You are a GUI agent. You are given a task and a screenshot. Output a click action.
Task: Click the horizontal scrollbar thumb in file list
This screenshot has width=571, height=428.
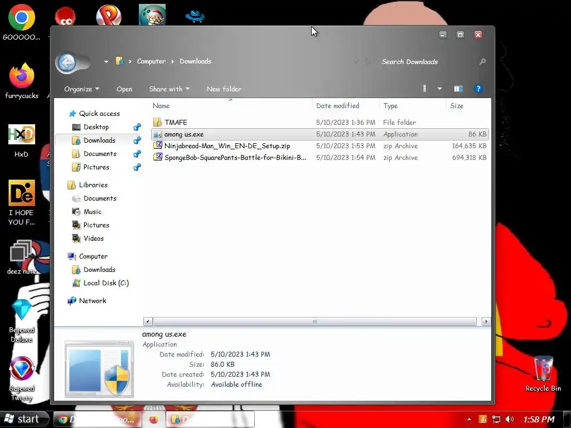(314, 322)
